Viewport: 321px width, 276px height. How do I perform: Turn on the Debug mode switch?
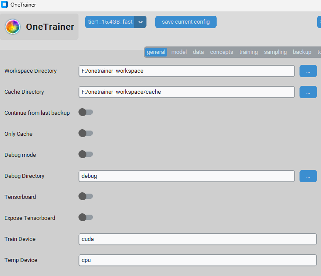[x=86, y=154]
